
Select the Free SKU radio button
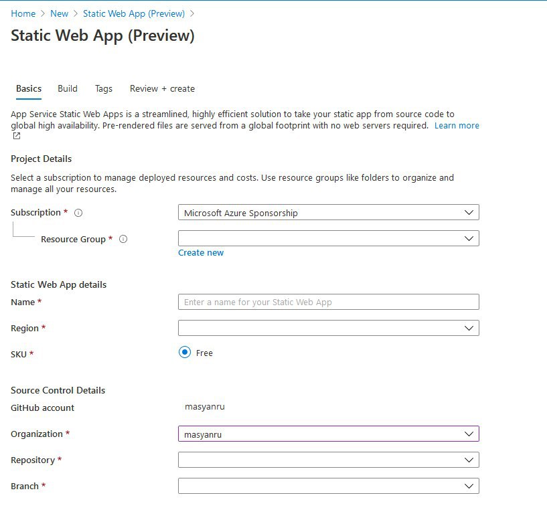(x=185, y=352)
